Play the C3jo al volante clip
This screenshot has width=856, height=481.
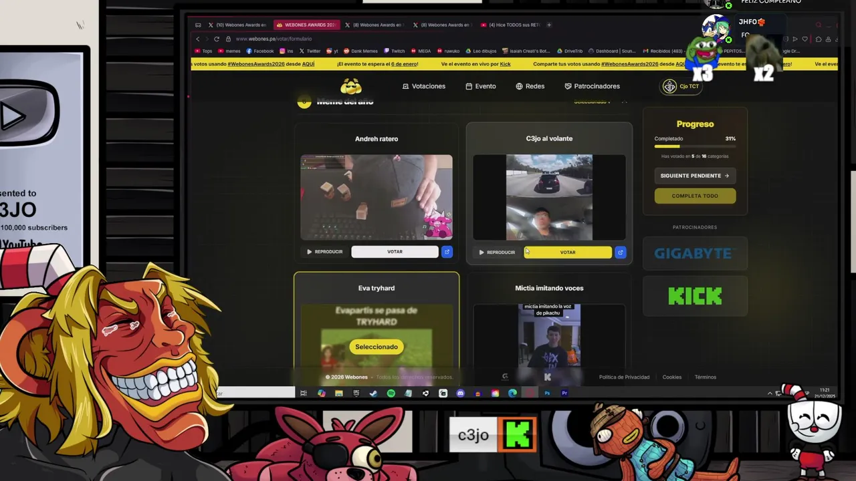497,253
